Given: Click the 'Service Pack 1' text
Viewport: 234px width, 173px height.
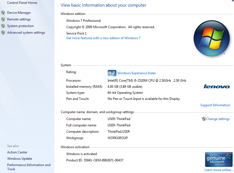Looking at the screenshot, I should click(76, 33).
